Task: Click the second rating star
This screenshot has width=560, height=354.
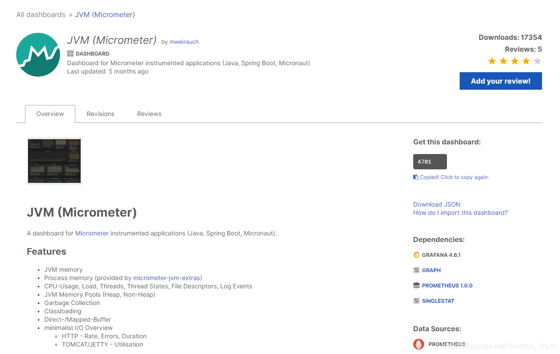Action: 503,61
